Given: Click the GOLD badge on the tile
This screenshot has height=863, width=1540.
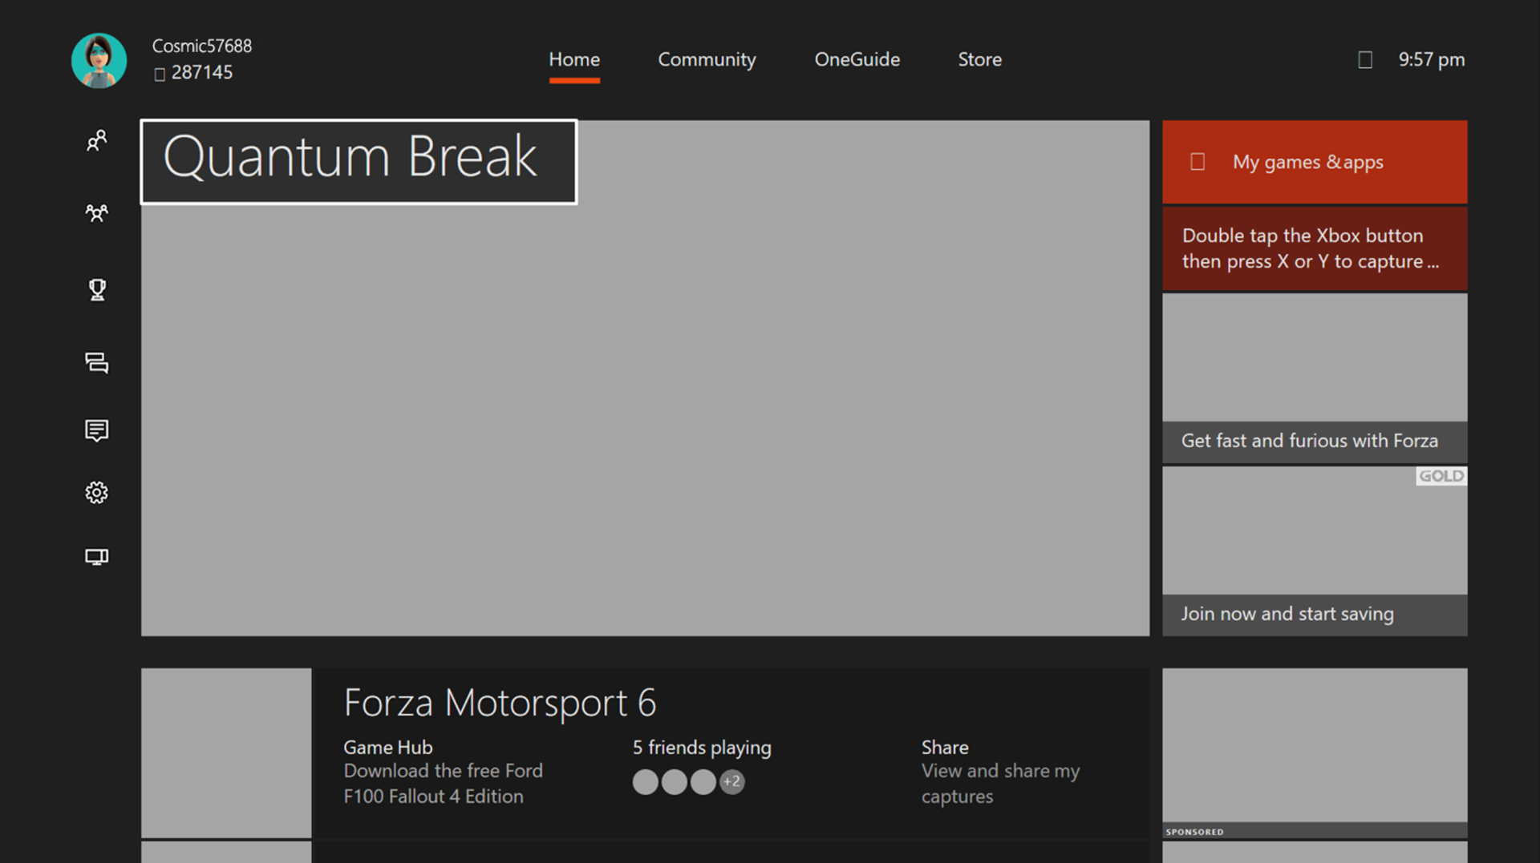Looking at the screenshot, I should 1441,476.
